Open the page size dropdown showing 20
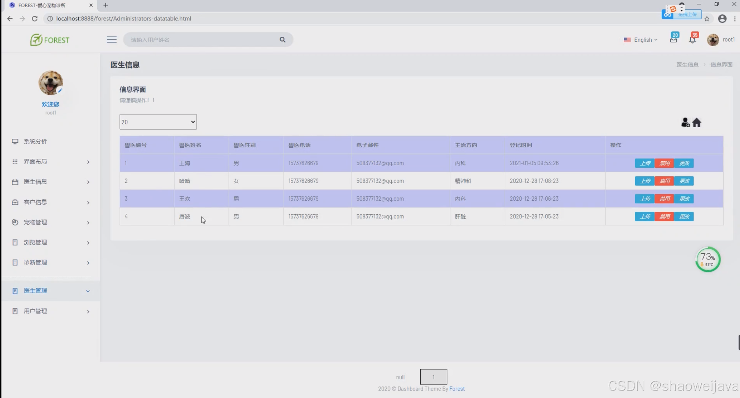Image resolution: width=740 pixels, height=398 pixels. click(158, 122)
